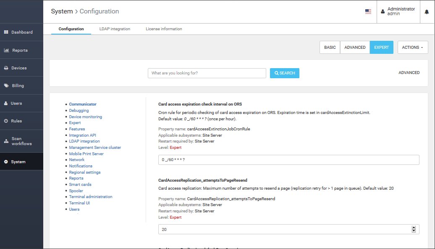The width and height of the screenshot is (435, 249).
Task: Switch to BASIC configuration level
Action: point(330,48)
